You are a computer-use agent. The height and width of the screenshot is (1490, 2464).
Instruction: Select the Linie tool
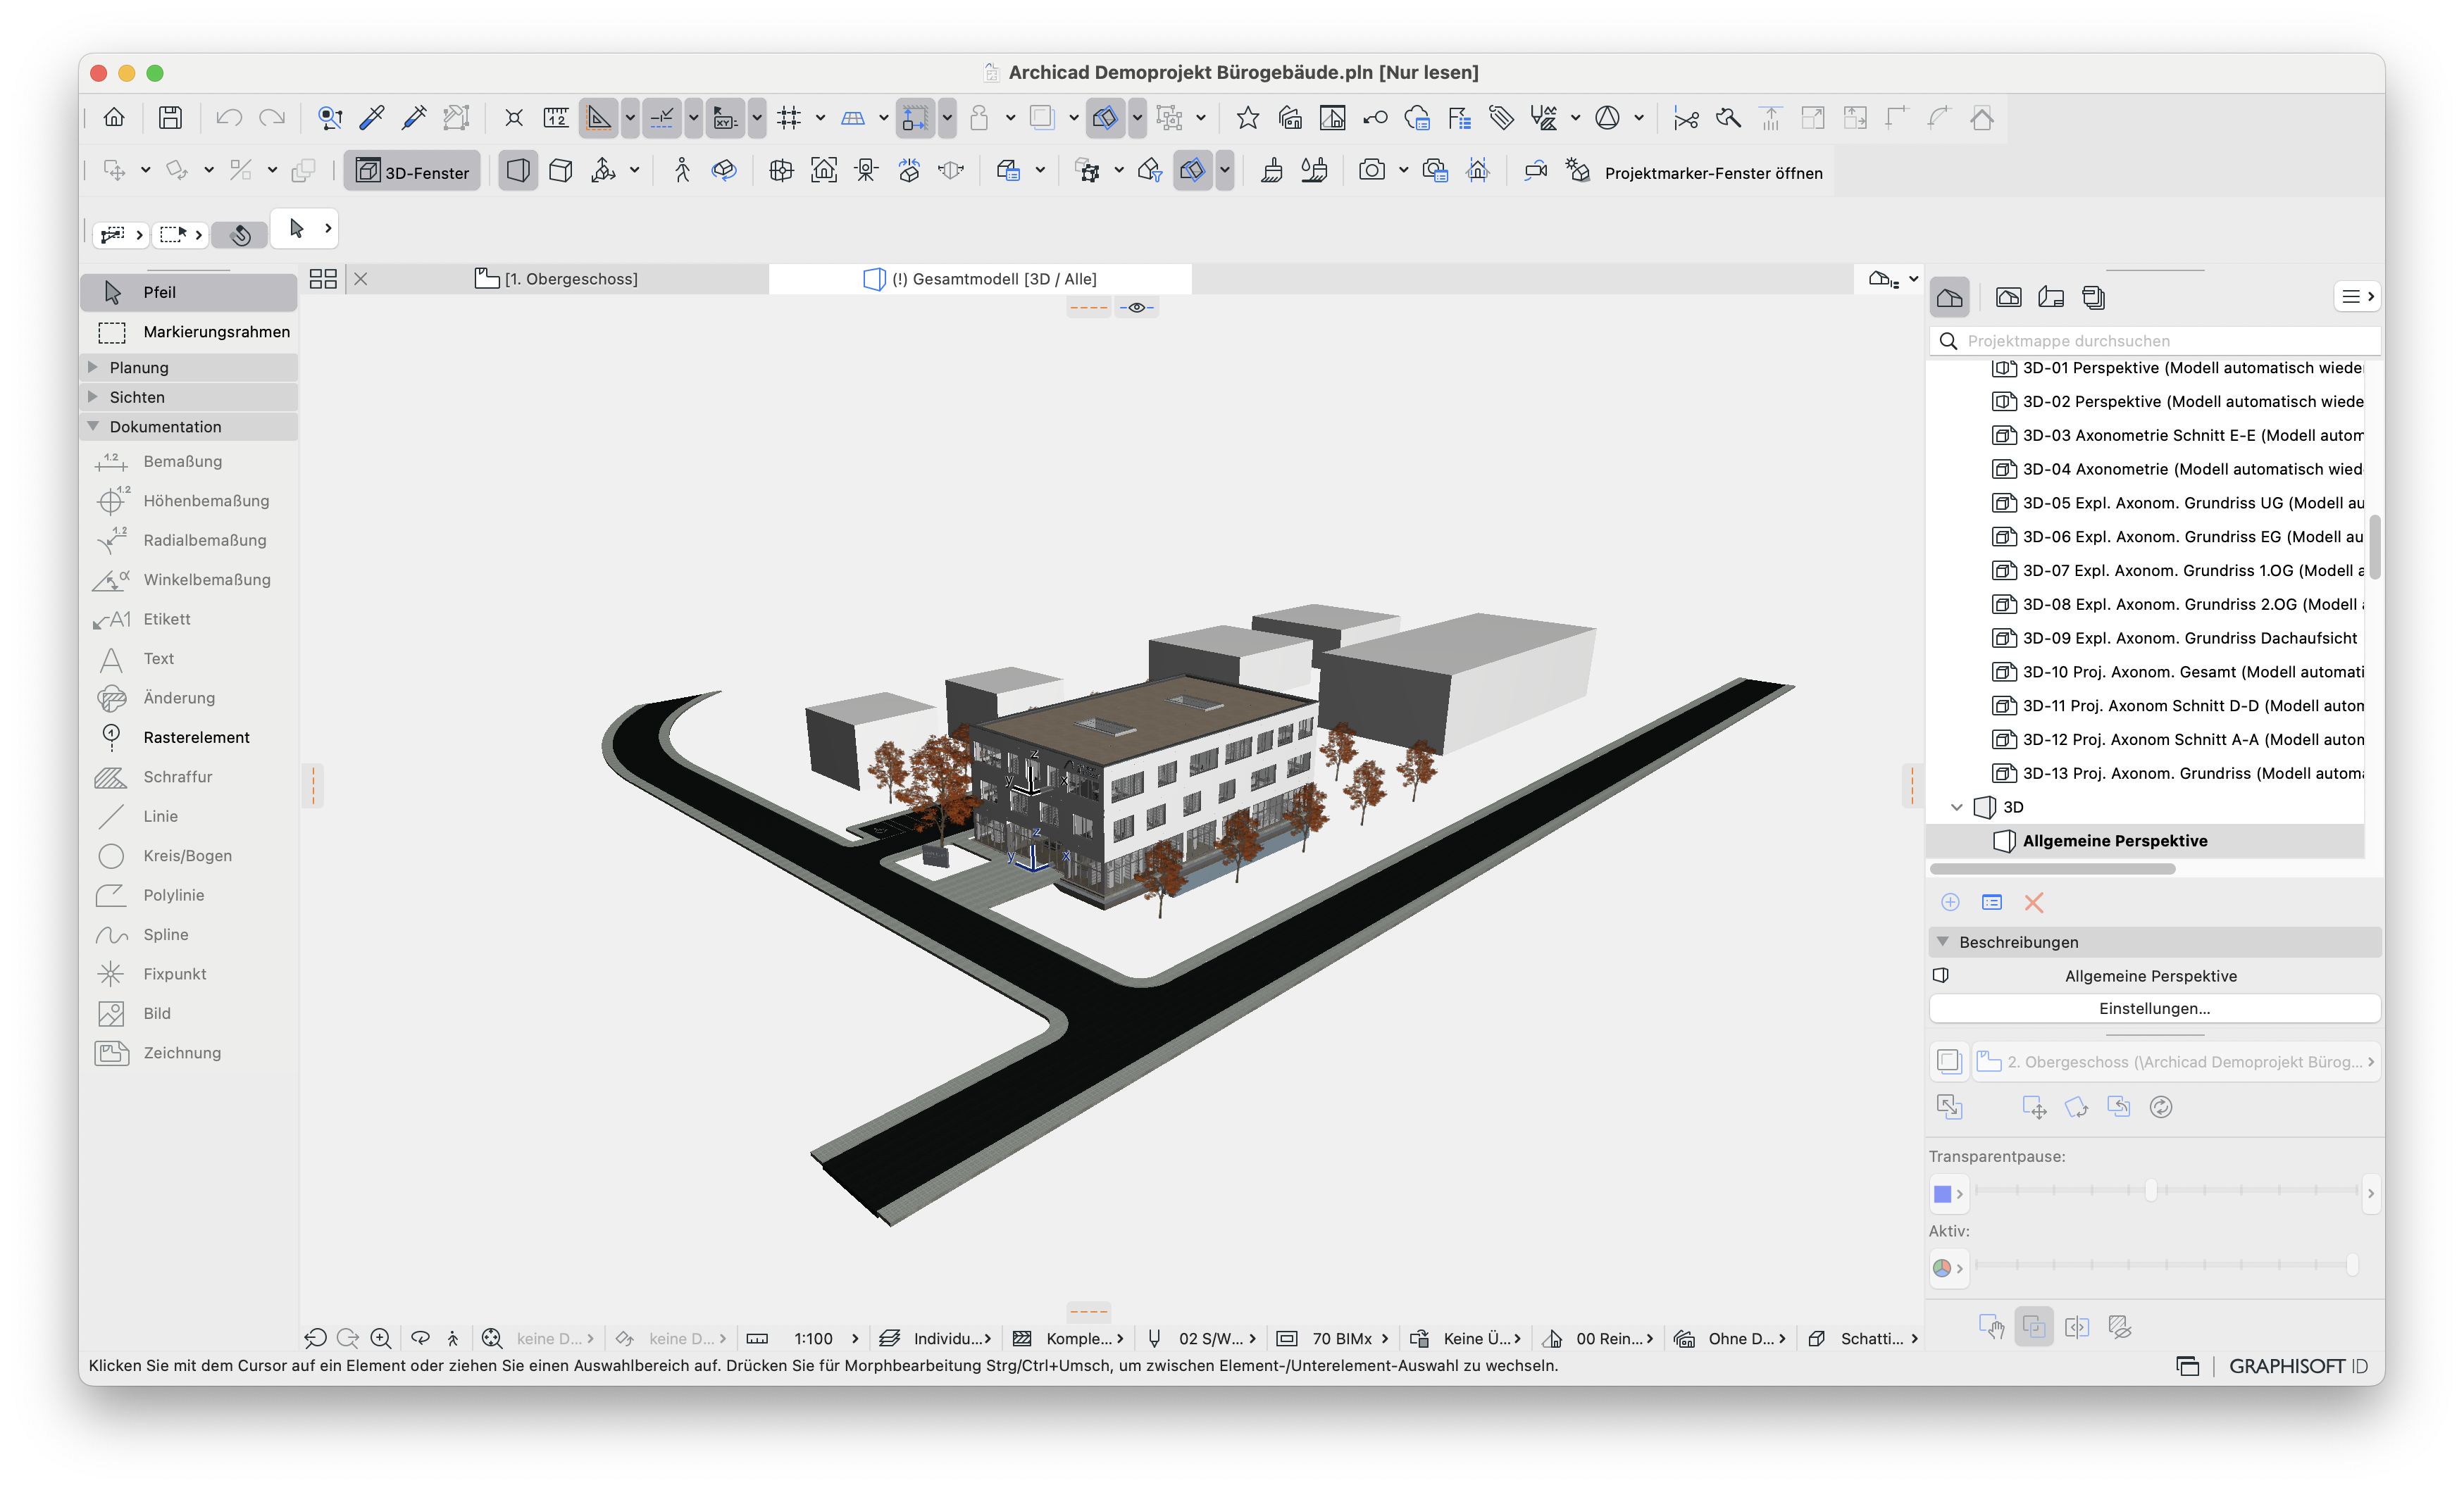(189, 816)
